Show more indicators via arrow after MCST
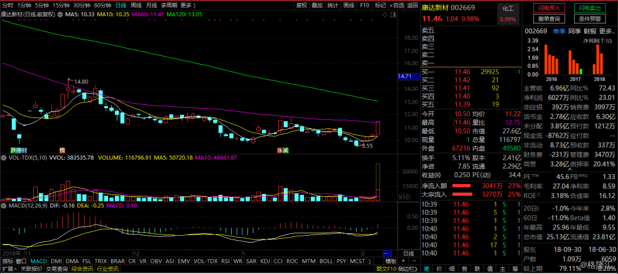 click(370, 261)
